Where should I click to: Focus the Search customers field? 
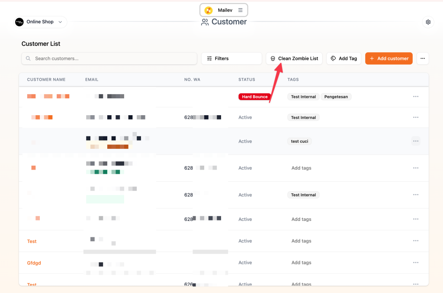[x=109, y=58]
